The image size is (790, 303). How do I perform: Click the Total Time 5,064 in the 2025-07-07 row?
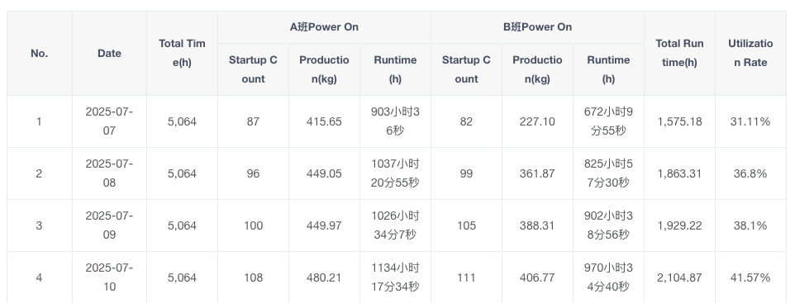[x=182, y=122]
